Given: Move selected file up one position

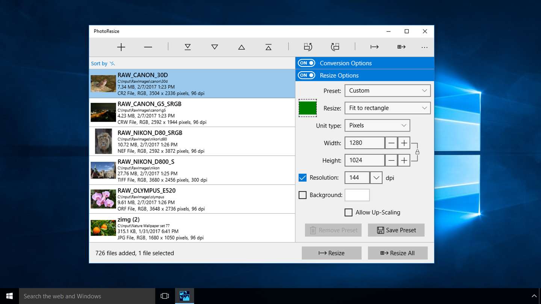Looking at the screenshot, I should pos(242,47).
